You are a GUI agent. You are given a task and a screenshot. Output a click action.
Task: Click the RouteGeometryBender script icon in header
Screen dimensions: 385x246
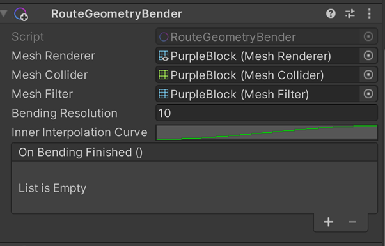(21, 14)
